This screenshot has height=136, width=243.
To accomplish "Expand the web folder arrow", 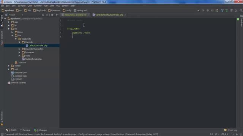I will [9, 69].
